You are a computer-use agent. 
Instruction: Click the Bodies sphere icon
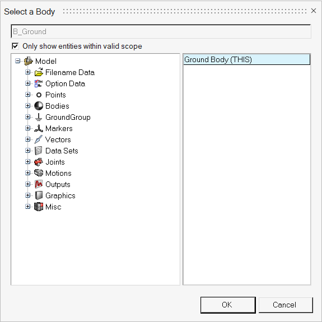click(39, 106)
